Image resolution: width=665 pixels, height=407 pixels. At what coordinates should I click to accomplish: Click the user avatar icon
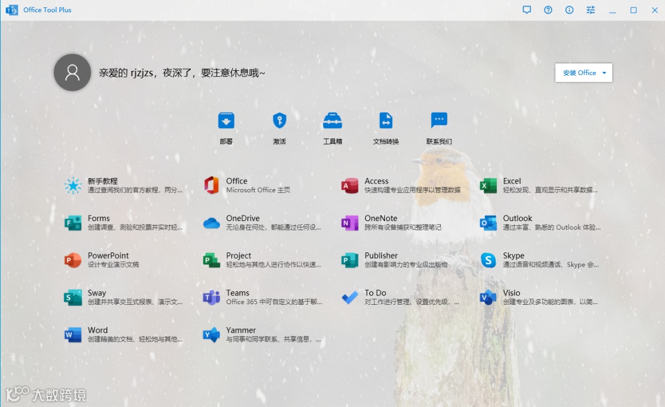(x=72, y=73)
